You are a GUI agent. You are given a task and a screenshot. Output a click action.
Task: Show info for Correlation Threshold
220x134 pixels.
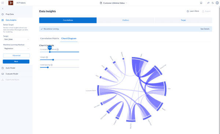coord(58,49)
